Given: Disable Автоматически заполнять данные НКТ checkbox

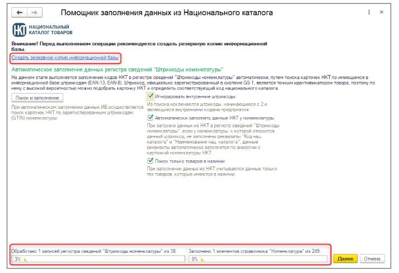Looking at the screenshot, I should pos(150,118).
